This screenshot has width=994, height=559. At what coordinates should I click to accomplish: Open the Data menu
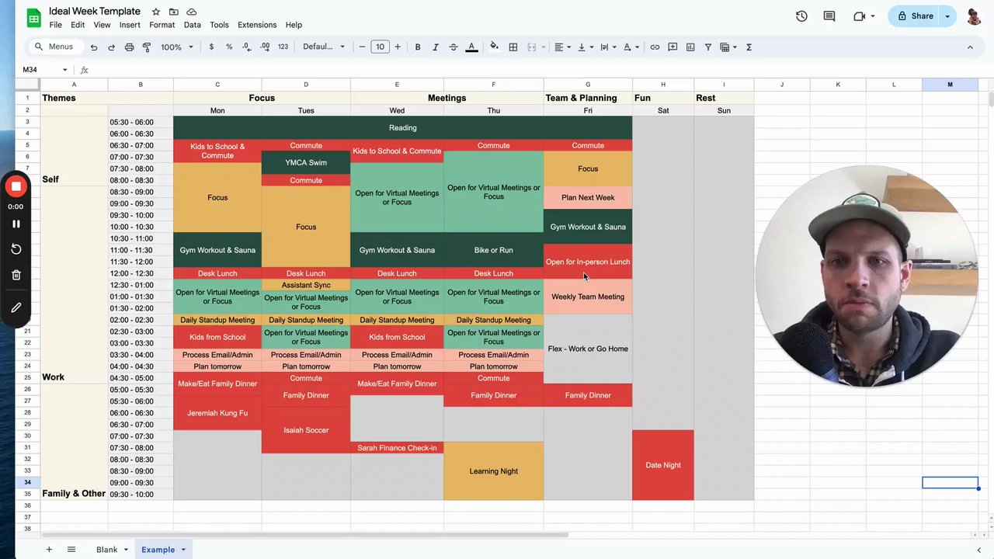[x=193, y=25]
